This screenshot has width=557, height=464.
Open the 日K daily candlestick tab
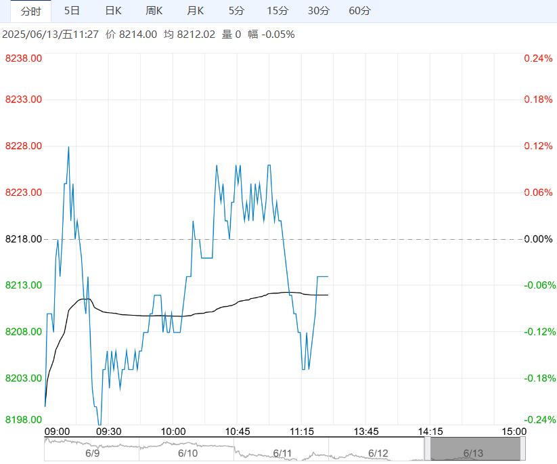(x=113, y=11)
